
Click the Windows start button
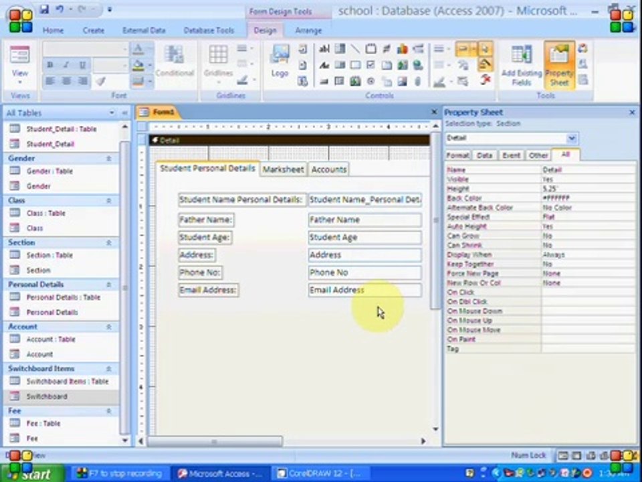(32, 473)
